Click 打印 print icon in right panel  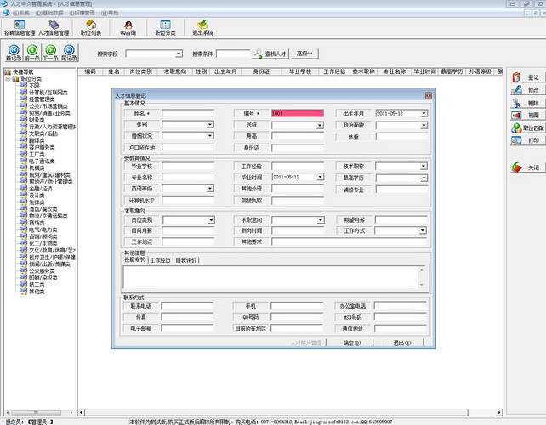526,140
